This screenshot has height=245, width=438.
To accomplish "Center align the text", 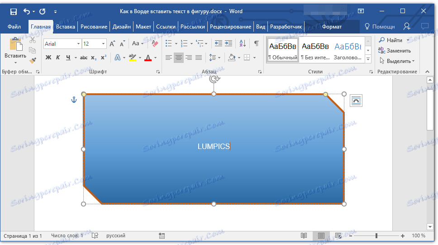I will pyautogui.click(x=178, y=58).
